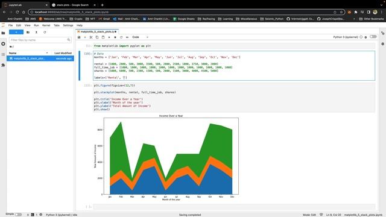Click the browser home icon
The width and height of the screenshot is (386, 217).
(x=24, y=12)
